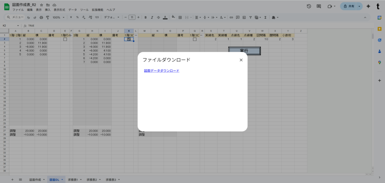
Task: Open Google Maps side panel
Action: [379, 62]
